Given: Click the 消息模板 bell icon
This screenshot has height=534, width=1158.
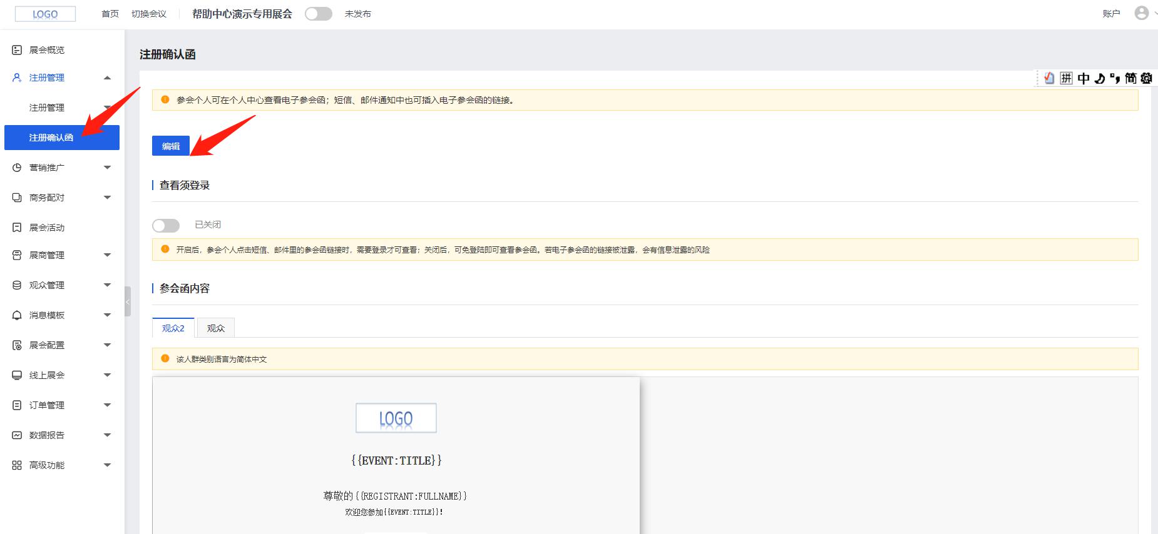Looking at the screenshot, I should click(17, 315).
